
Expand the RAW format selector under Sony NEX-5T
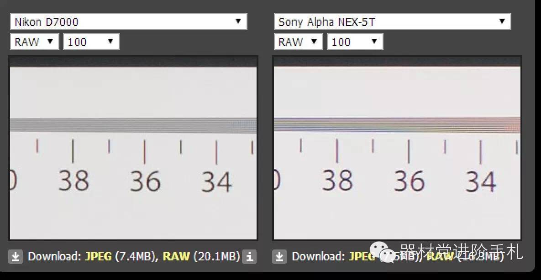[298, 42]
